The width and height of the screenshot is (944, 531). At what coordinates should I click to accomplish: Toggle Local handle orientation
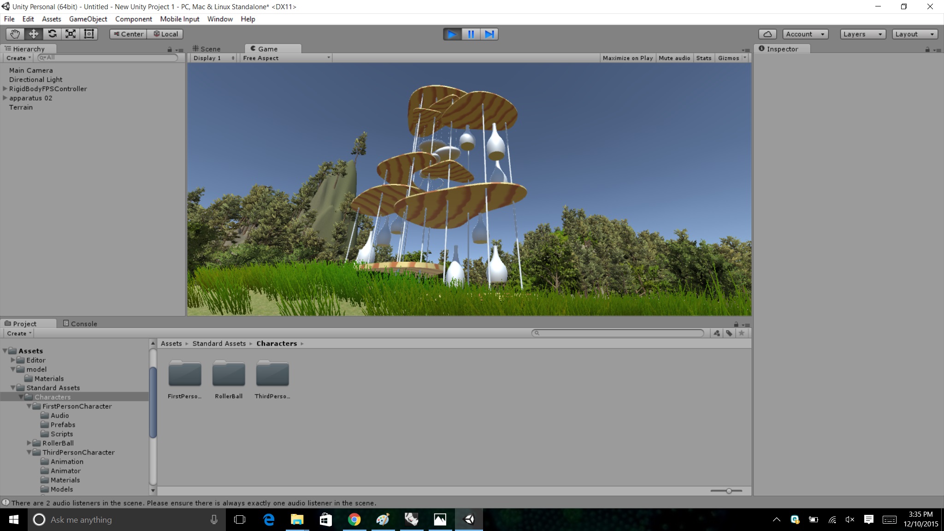[x=165, y=34]
